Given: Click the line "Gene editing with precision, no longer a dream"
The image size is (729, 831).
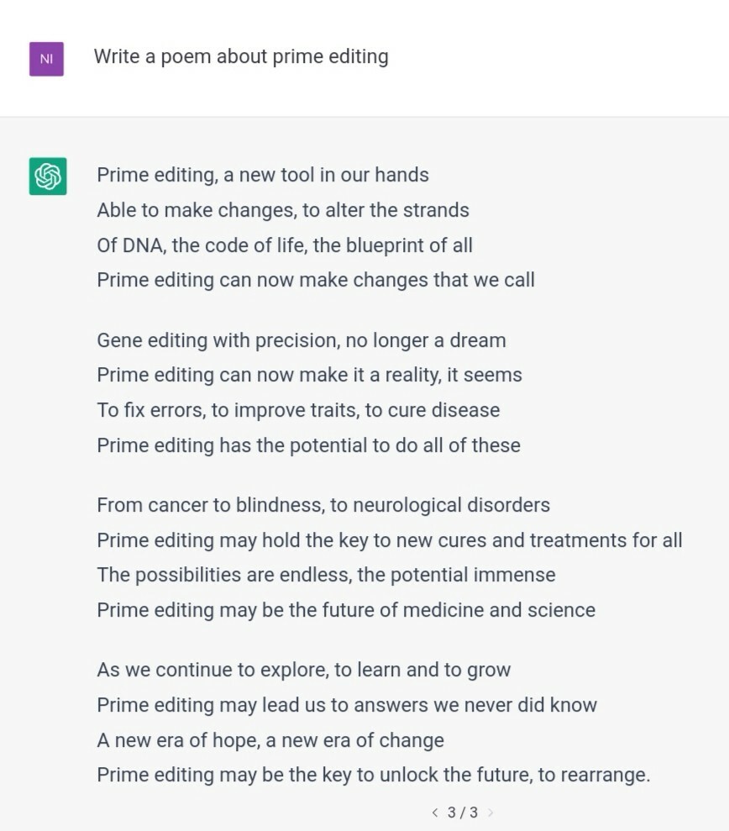Looking at the screenshot, I should (x=302, y=340).
